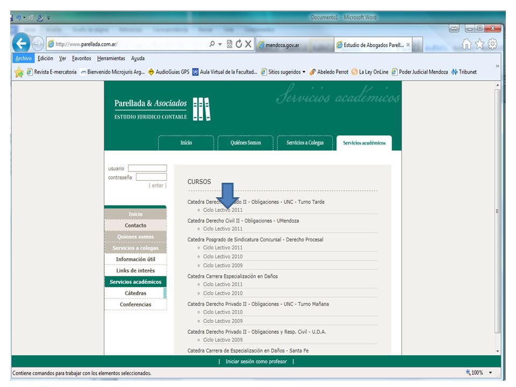The height and width of the screenshot is (387, 516).
Task: Open the Servicios académicos top tab
Action: point(364,143)
